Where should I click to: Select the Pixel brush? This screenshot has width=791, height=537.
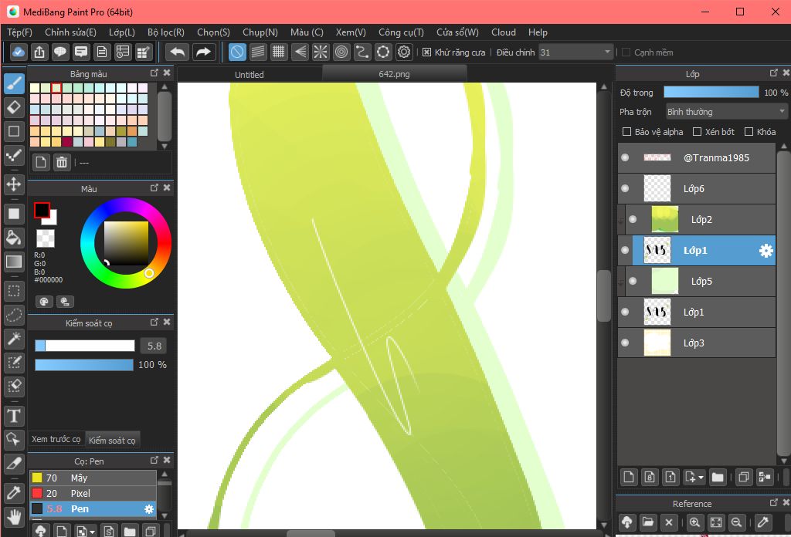(93, 493)
